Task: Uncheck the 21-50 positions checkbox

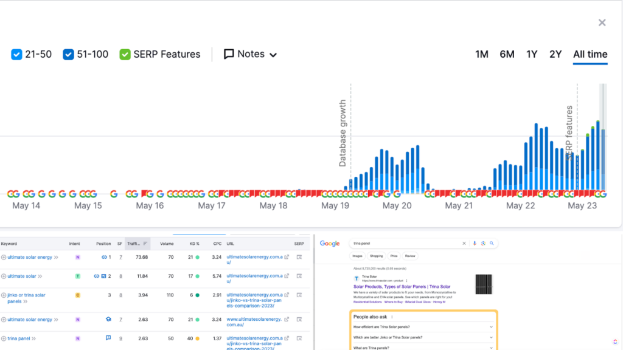Action: pos(17,55)
